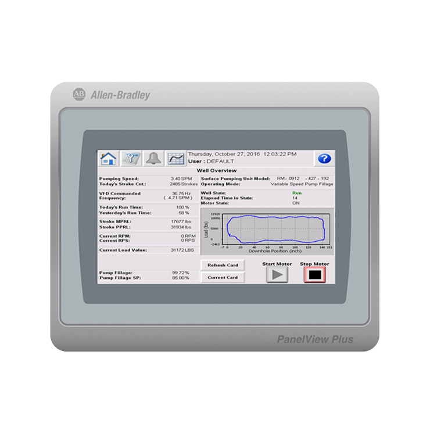The height and width of the screenshot is (430, 430).
Task: Click the User DEFAULT login text
Action: click(211, 162)
